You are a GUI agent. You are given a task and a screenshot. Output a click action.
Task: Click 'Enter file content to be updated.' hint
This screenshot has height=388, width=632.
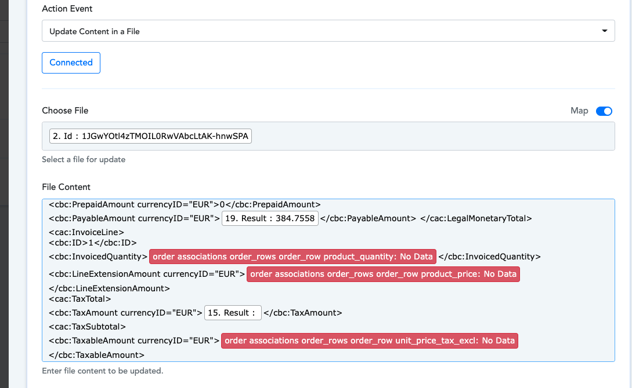coord(102,371)
